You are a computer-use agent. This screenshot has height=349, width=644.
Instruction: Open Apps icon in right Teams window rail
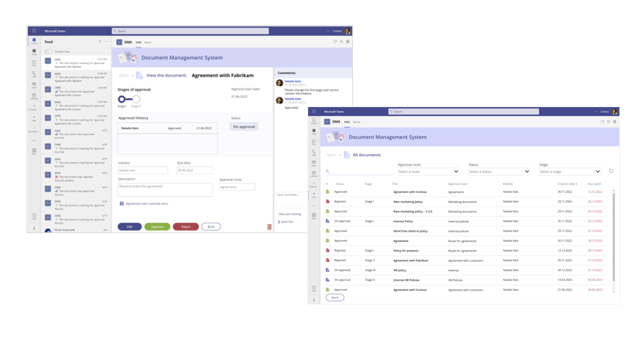[313, 215]
